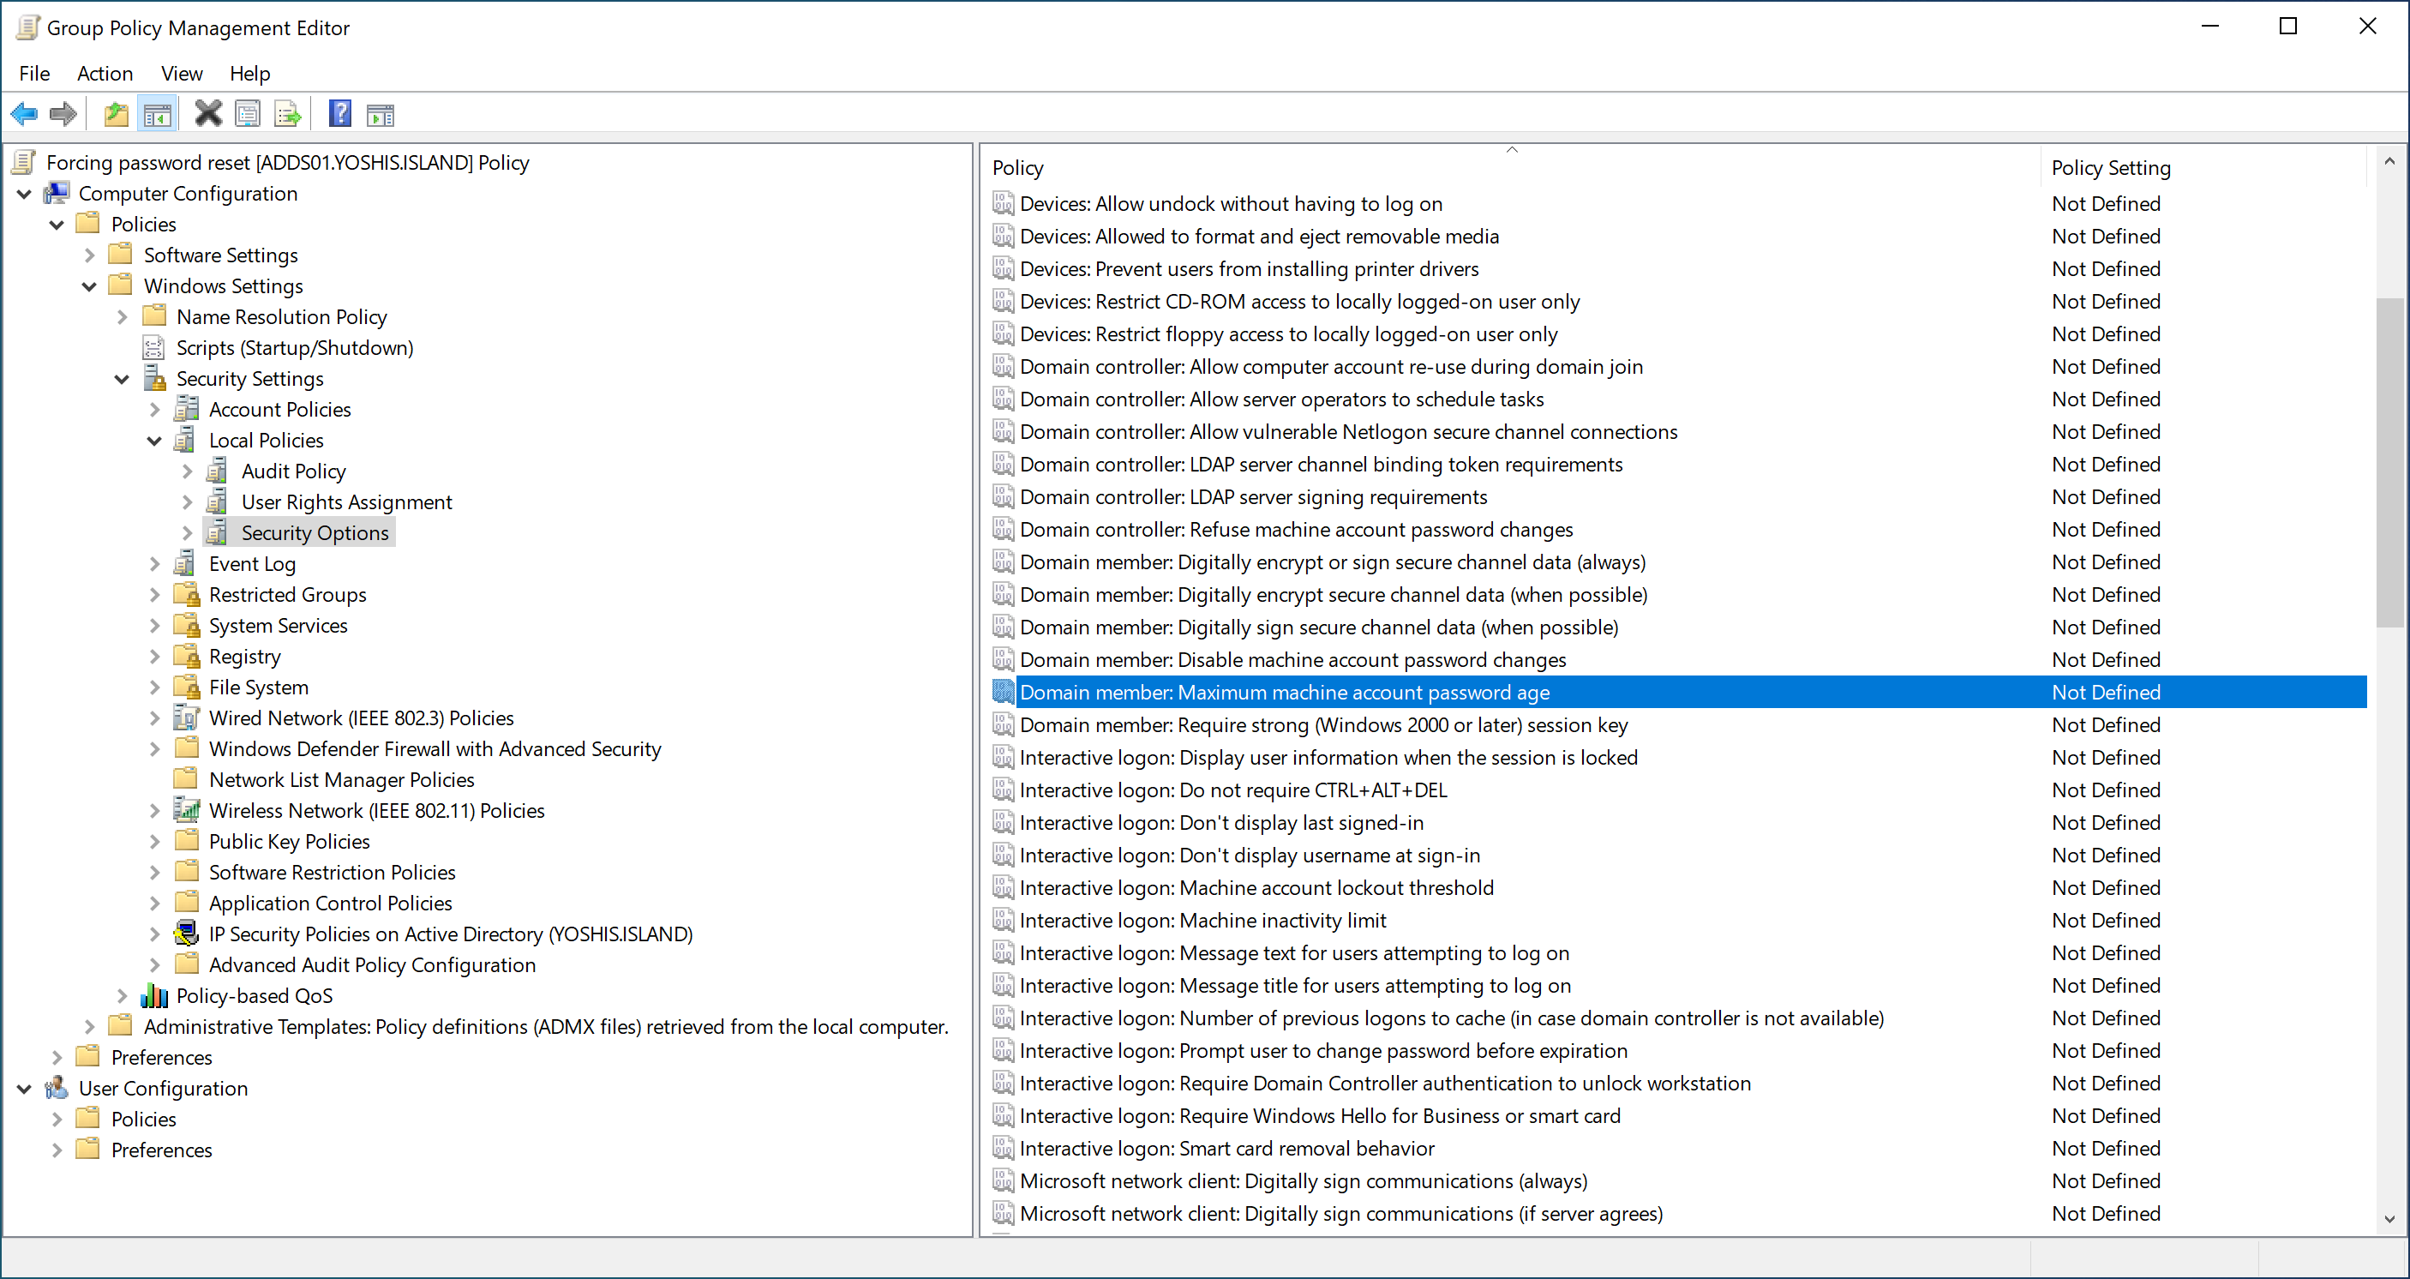The width and height of the screenshot is (2410, 1279).
Task: Click the vertical scrollbar thumb in policy list
Action: click(x=2389, y=462)
